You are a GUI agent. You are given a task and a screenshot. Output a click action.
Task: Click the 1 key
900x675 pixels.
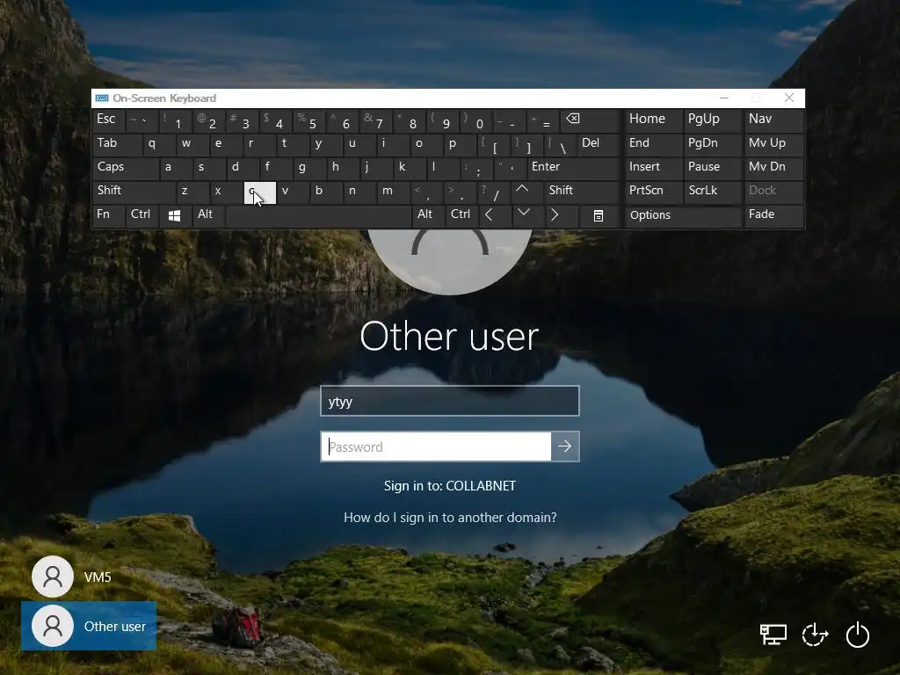pyautogui.click(x=176, y=121)
